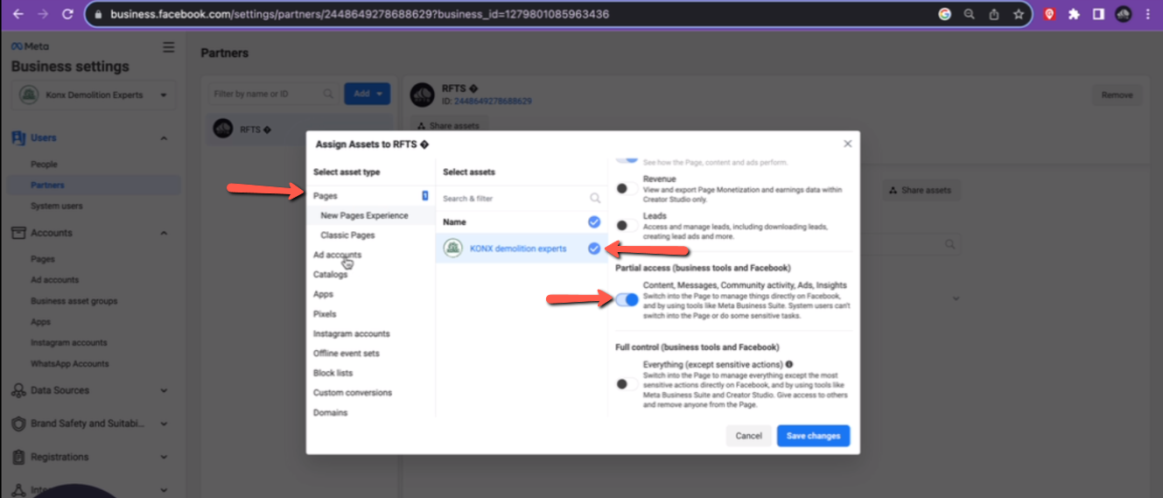Click the Remove partner button
This screenshot has width=1163, height=498.
[x=1117, y=95]
